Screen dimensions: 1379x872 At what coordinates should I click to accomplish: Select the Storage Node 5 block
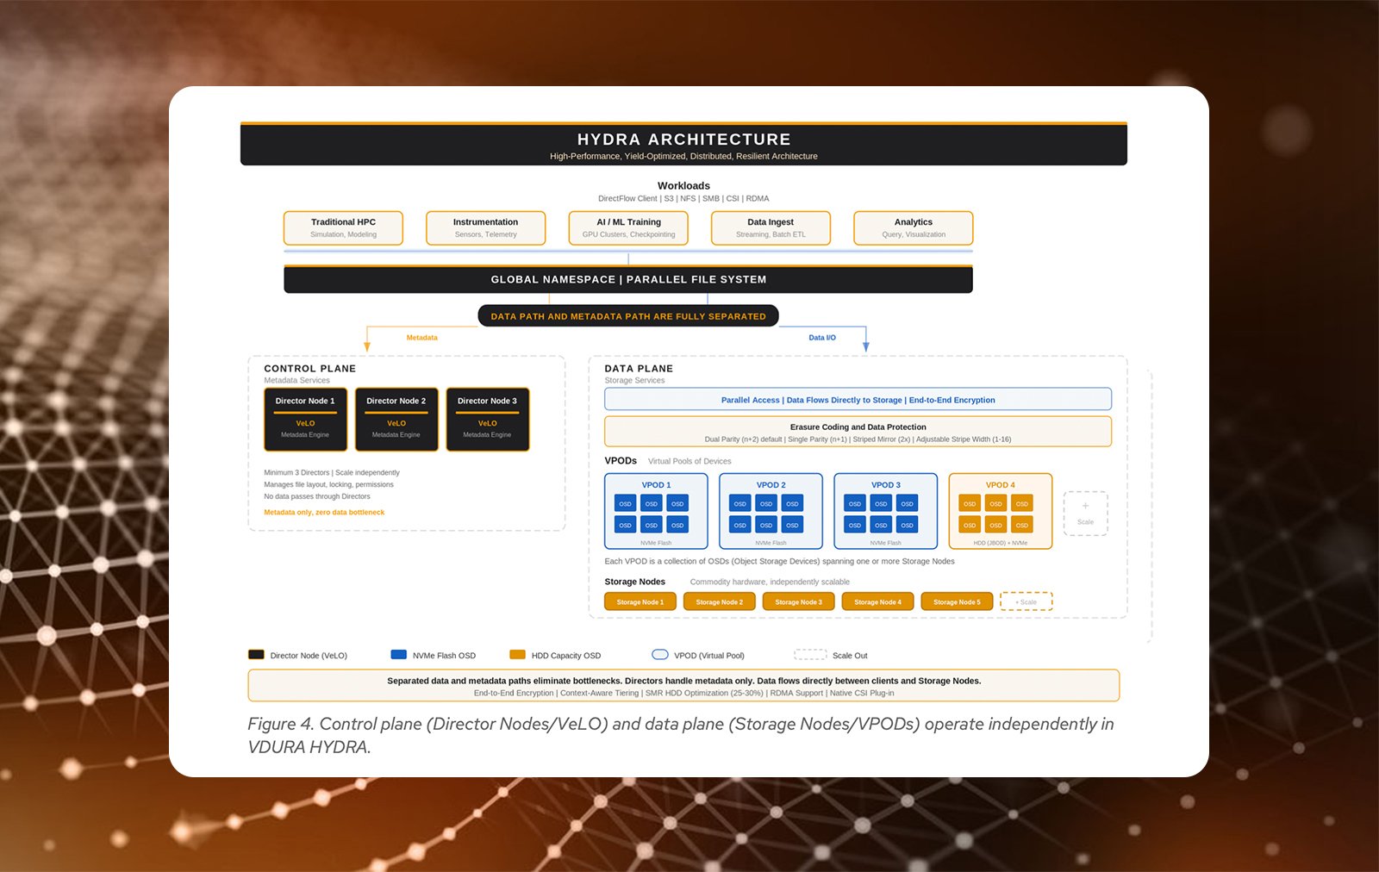pos(957,601)
